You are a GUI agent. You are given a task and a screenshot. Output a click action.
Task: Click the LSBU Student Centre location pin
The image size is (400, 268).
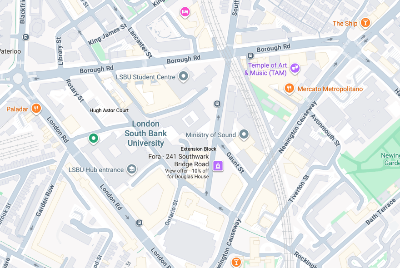pos(184,76)
